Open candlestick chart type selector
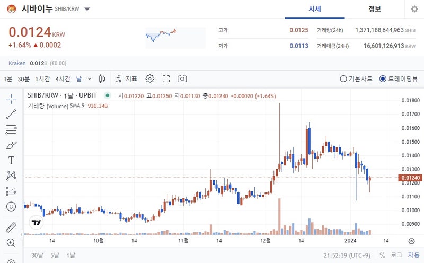 click(x=102, y=78)
